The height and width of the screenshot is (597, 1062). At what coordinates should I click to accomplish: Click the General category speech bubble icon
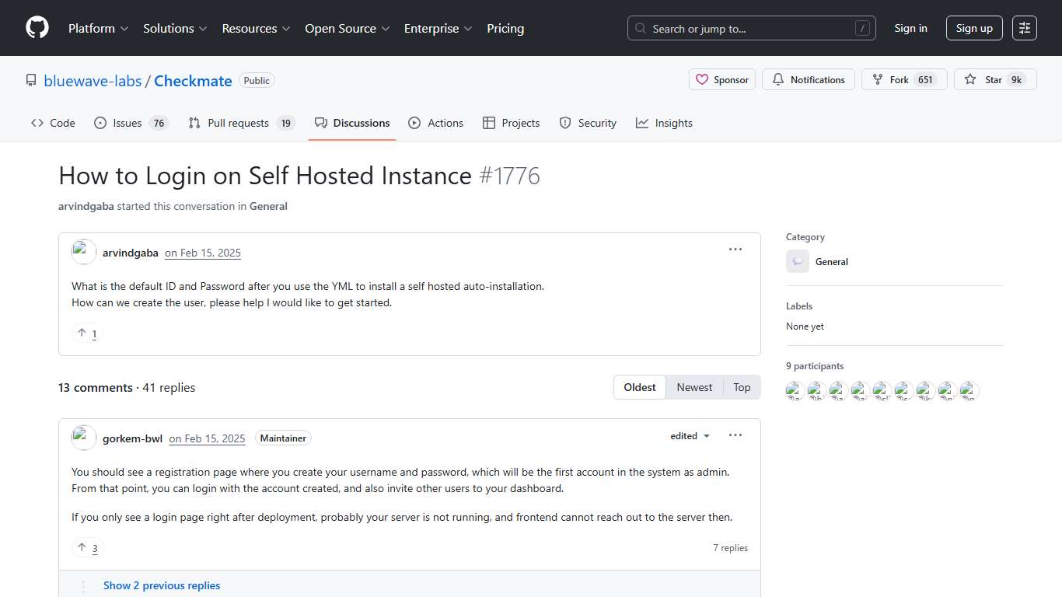click(797, 261)
